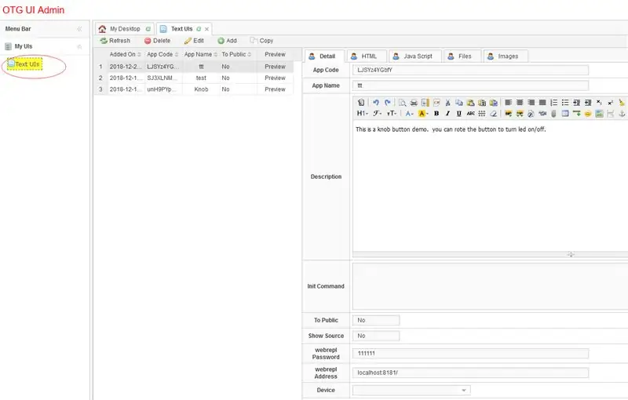The width and height of the screenshot is (628, 400).
Task: Open the Show Source field selector
Action: coord(376,336)
